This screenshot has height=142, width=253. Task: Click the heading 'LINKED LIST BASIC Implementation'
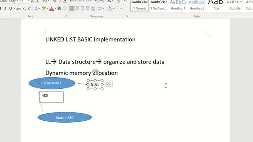(x=91, y=39)
